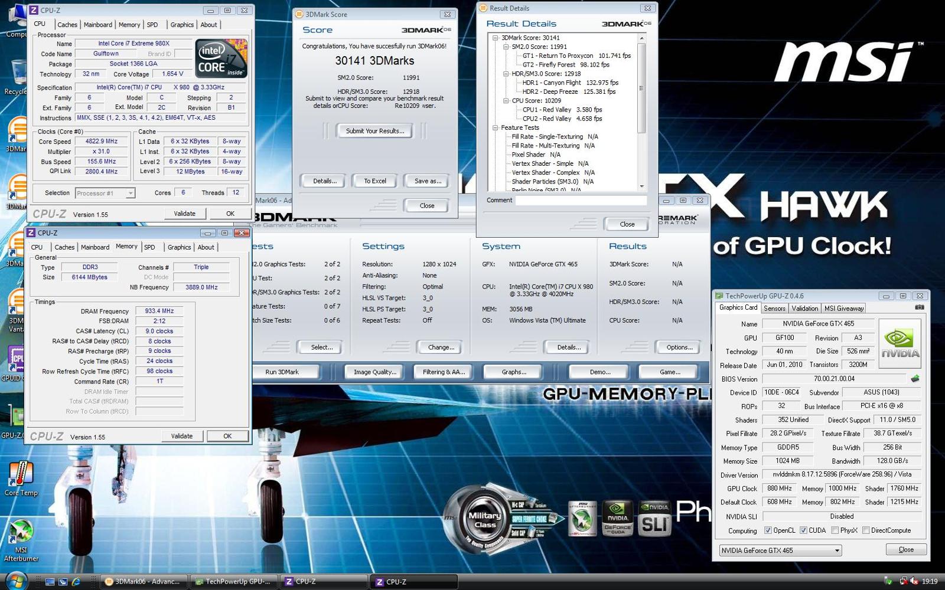This screenshot has height=590, width=945.
Task: Open the MSI Afterburner desktop shortcut
Action: [x=21, y=540]
